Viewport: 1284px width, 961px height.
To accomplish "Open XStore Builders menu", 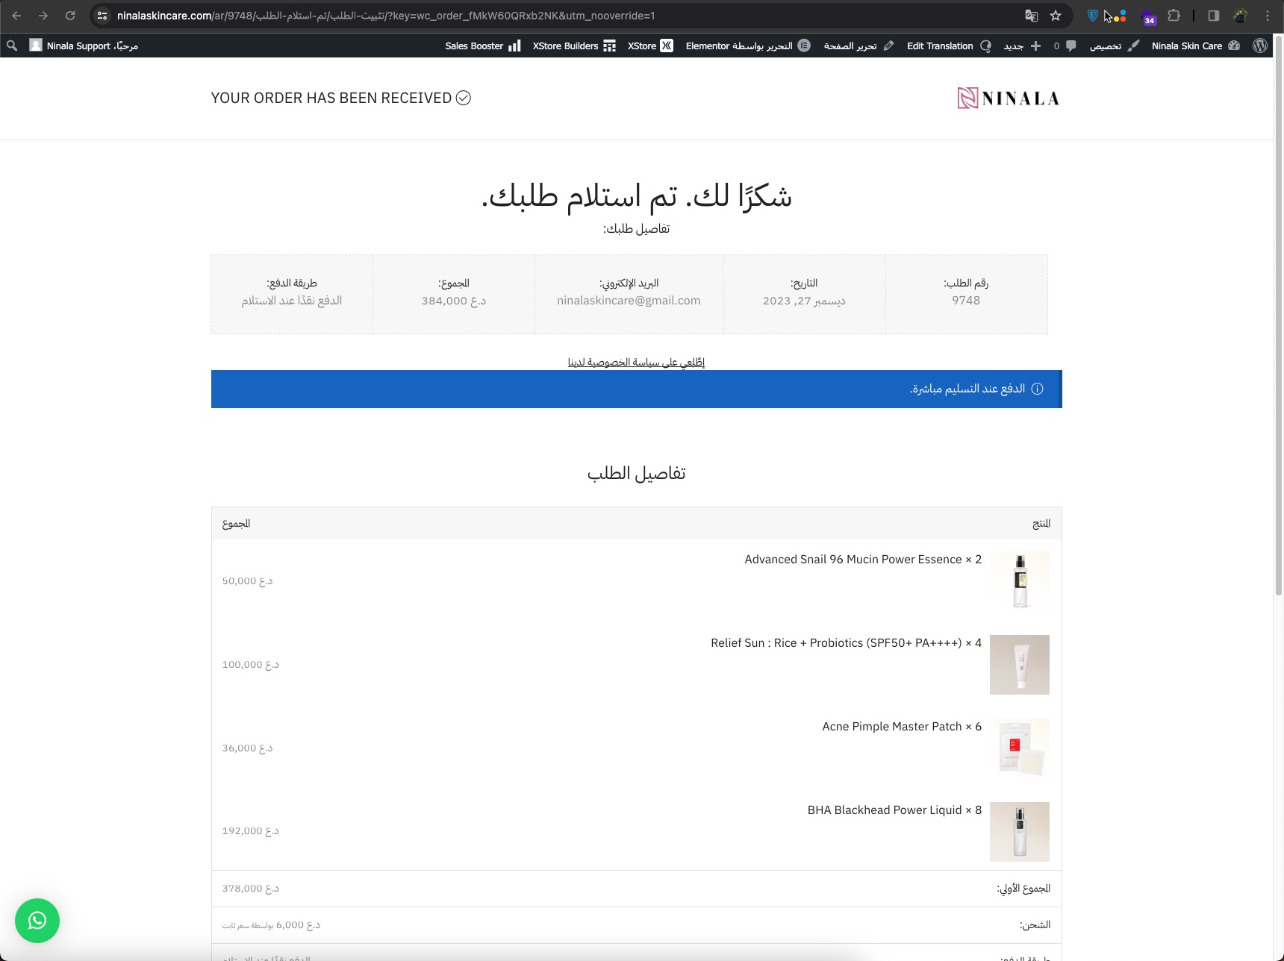I will (574, 46).
